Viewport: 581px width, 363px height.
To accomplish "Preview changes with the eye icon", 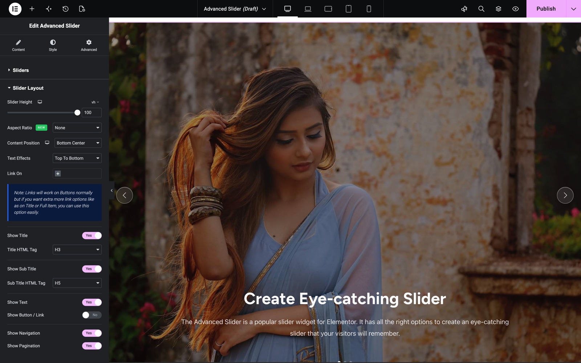I will coord(516,9).
